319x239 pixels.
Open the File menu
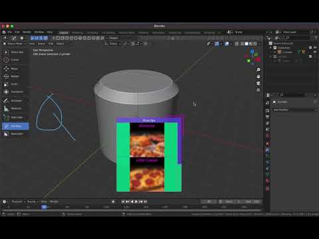point(10,32)
